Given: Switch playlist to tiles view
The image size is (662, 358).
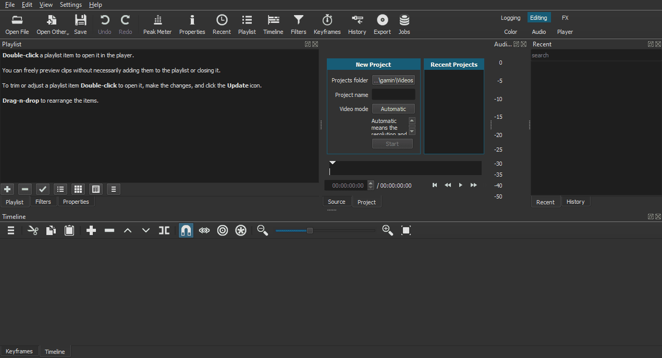Looking at the screenshot, I should (78, 189).
